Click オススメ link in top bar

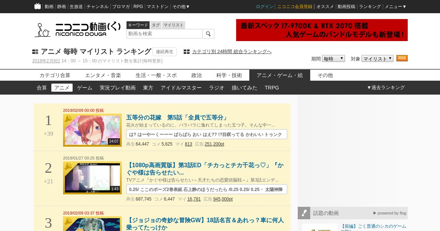click(325, 7)
